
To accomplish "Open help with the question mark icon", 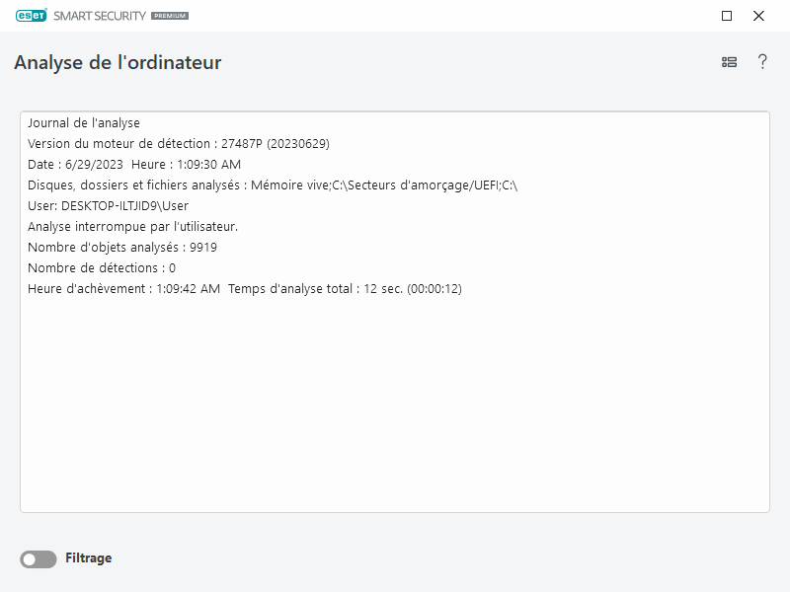I will (762, 61).
